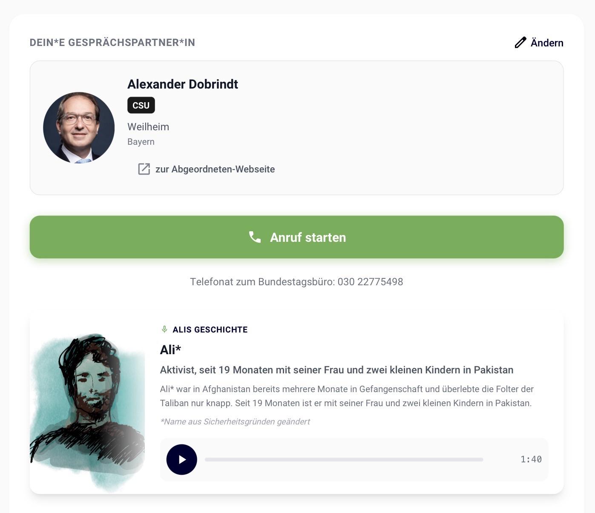The height and width of the screenshot is (513, 595).
Task: Click the green microphone icon
Action: point(164,329)
